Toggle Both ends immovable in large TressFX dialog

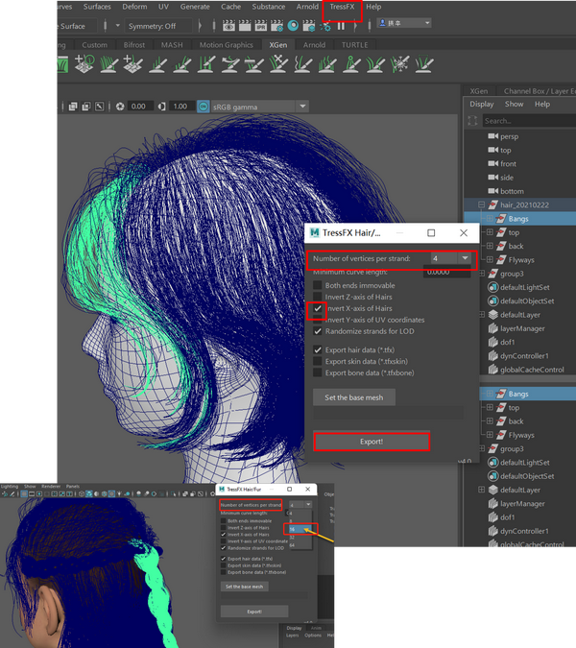(x=318, y=285)
